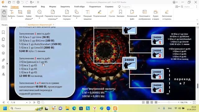
Task: Go to the first page
Action: (x=3, y=102)
